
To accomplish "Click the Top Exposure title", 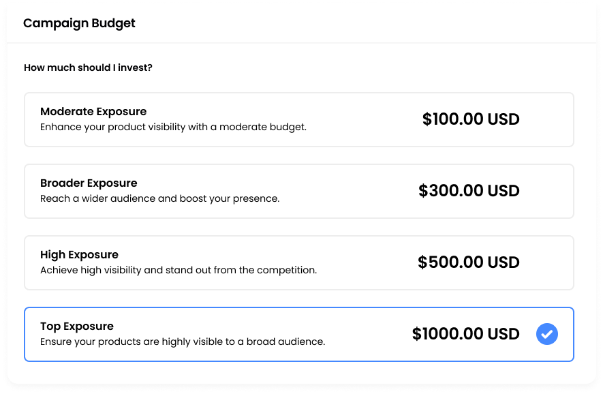I will (x=77, y=327).
